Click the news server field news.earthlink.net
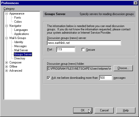 84,43
